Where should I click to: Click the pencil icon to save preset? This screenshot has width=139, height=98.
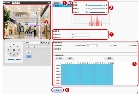click(46, 43)
